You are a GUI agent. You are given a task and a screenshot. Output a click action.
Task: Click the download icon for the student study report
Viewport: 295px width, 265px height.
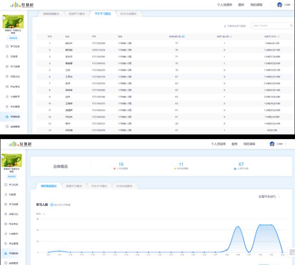225,26
